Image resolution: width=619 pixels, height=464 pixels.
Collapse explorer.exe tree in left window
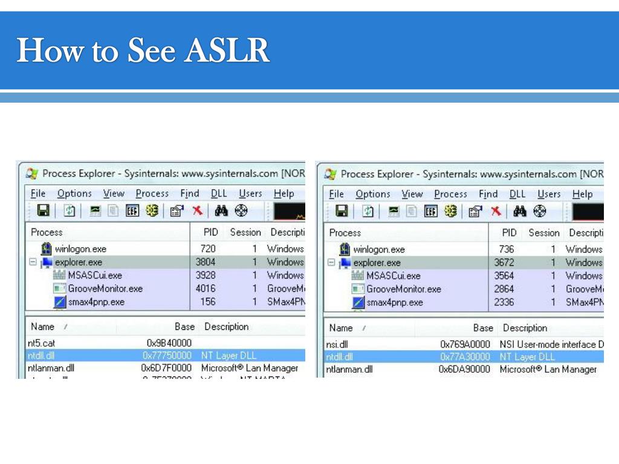33,262
